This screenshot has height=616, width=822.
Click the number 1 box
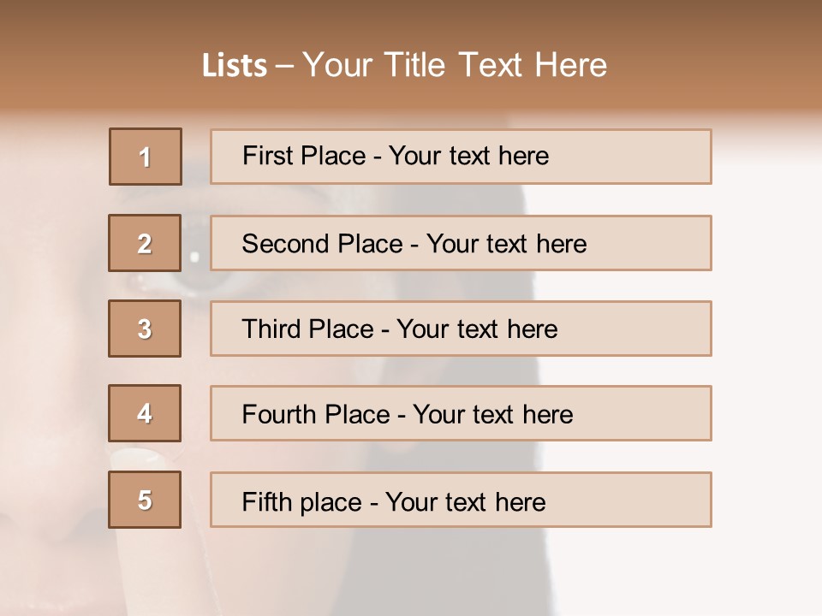point(146,157)
